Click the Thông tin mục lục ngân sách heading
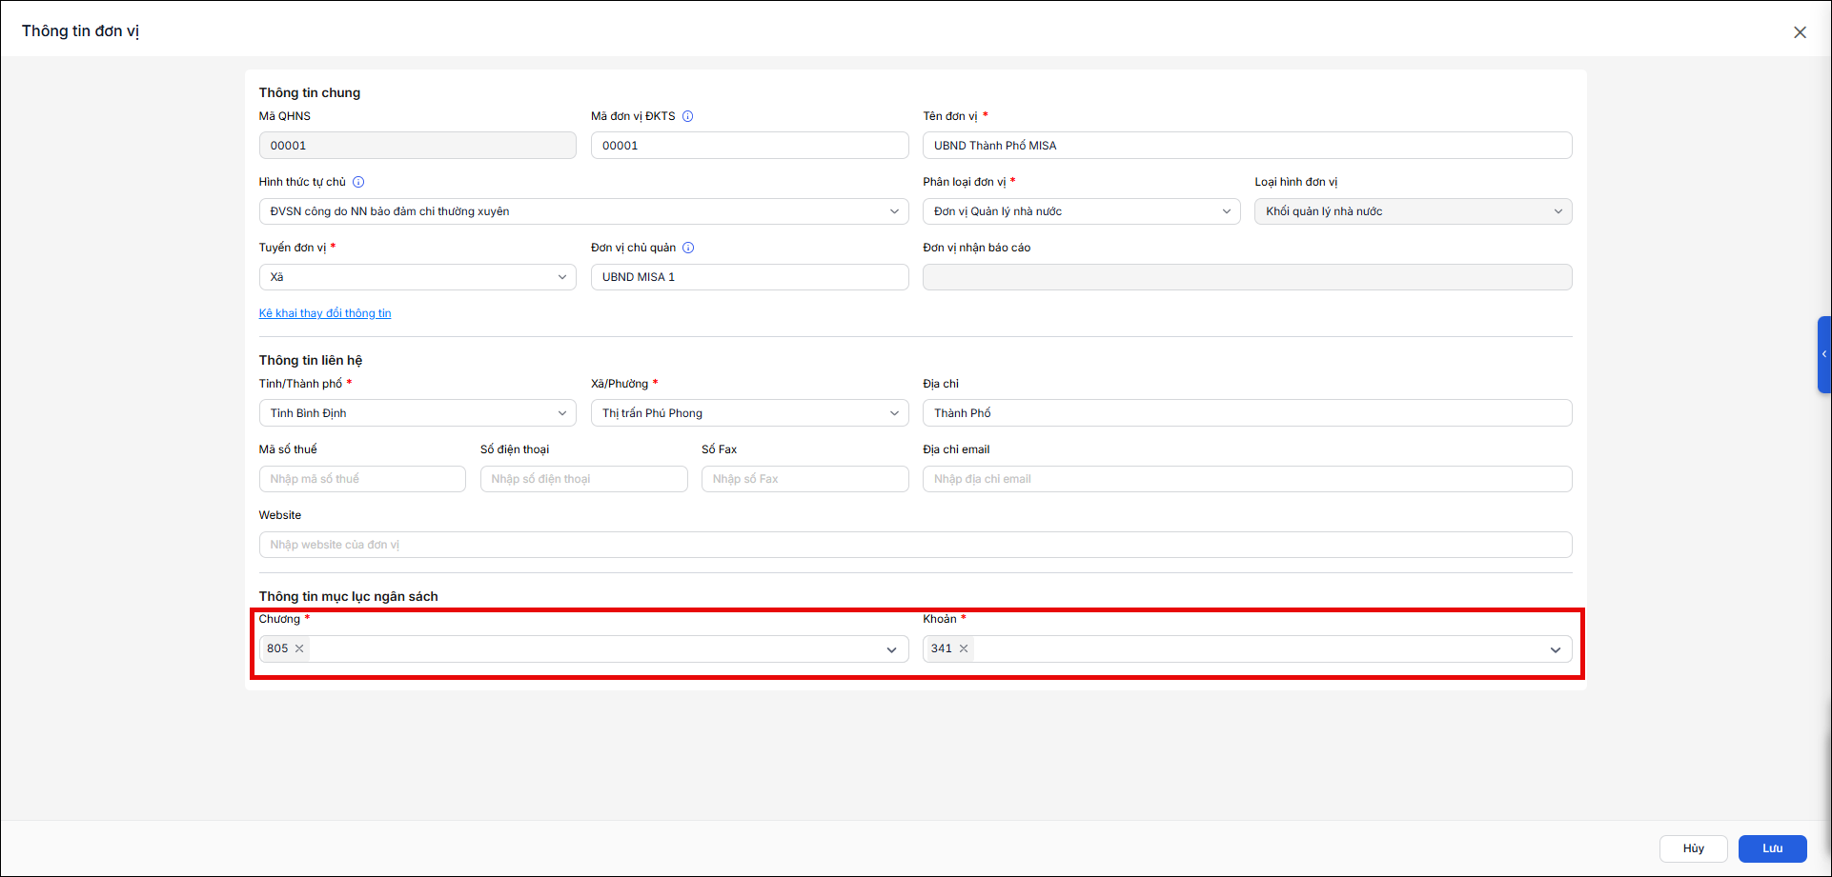The height and width of the screenshot is (877, 1832). pyautogui.click(x=349, y=596)
